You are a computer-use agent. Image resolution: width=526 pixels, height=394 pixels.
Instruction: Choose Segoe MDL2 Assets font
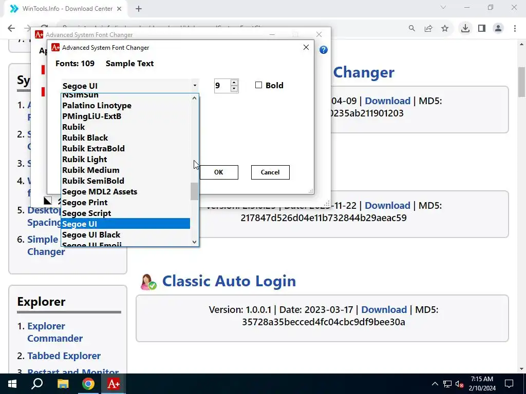[x=125, y=192]
